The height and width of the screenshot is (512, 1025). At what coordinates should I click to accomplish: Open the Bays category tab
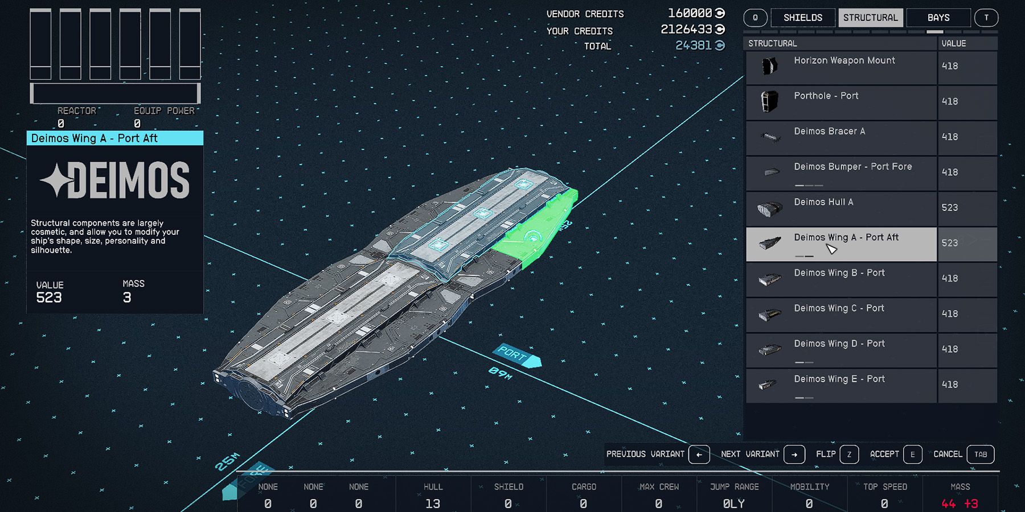(x=937, y=18)
